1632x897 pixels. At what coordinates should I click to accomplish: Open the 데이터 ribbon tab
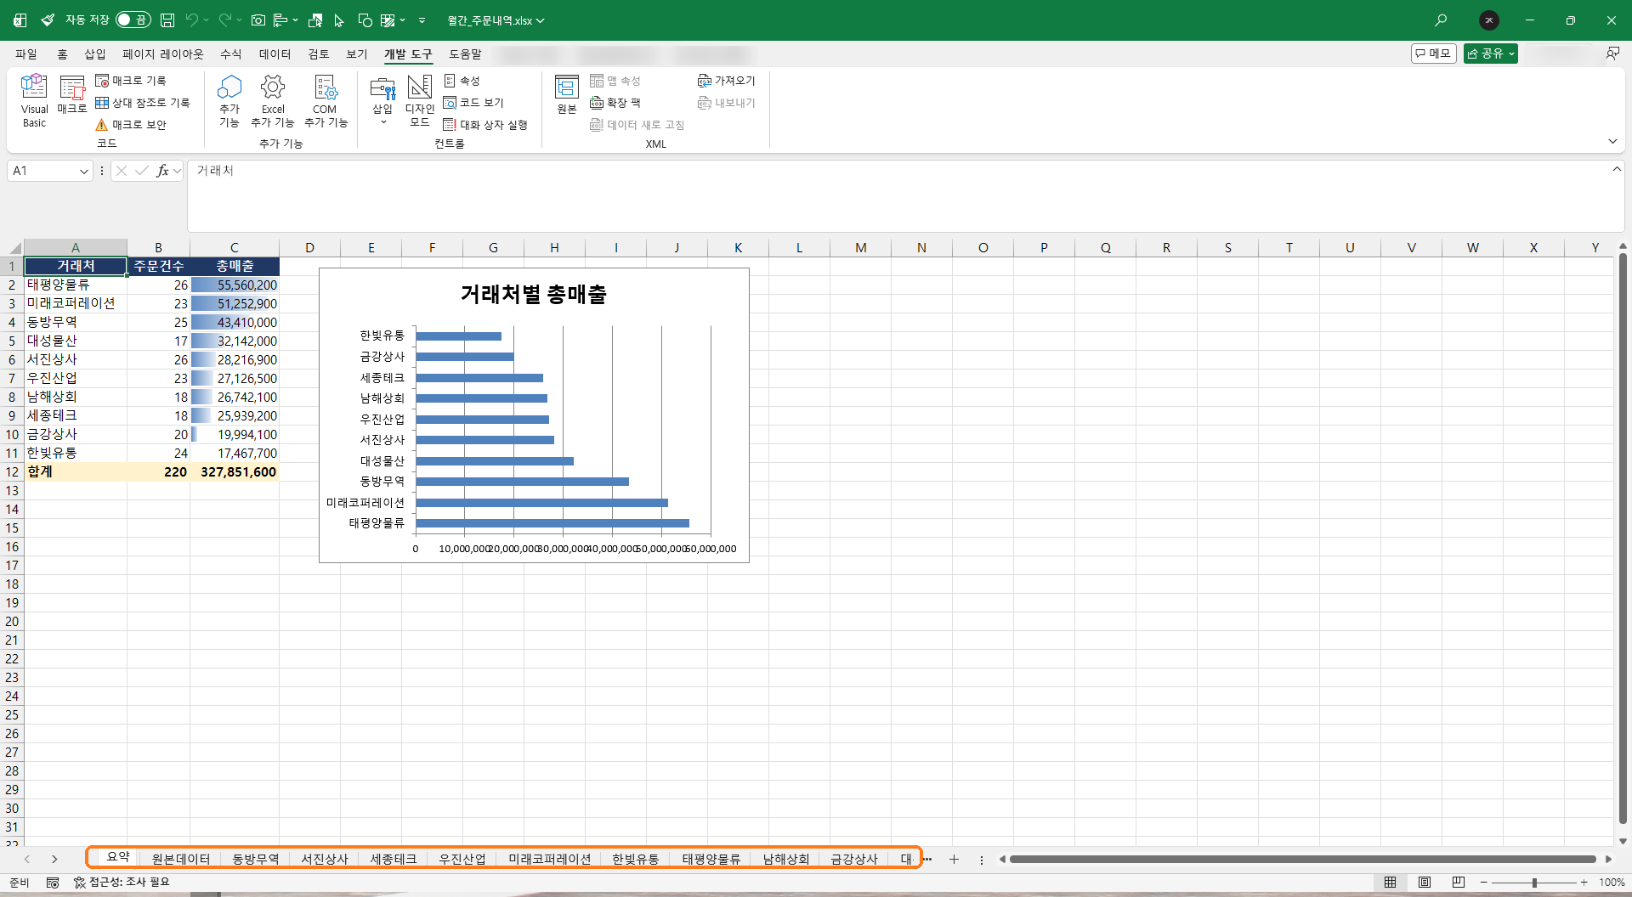pos(275,54)
